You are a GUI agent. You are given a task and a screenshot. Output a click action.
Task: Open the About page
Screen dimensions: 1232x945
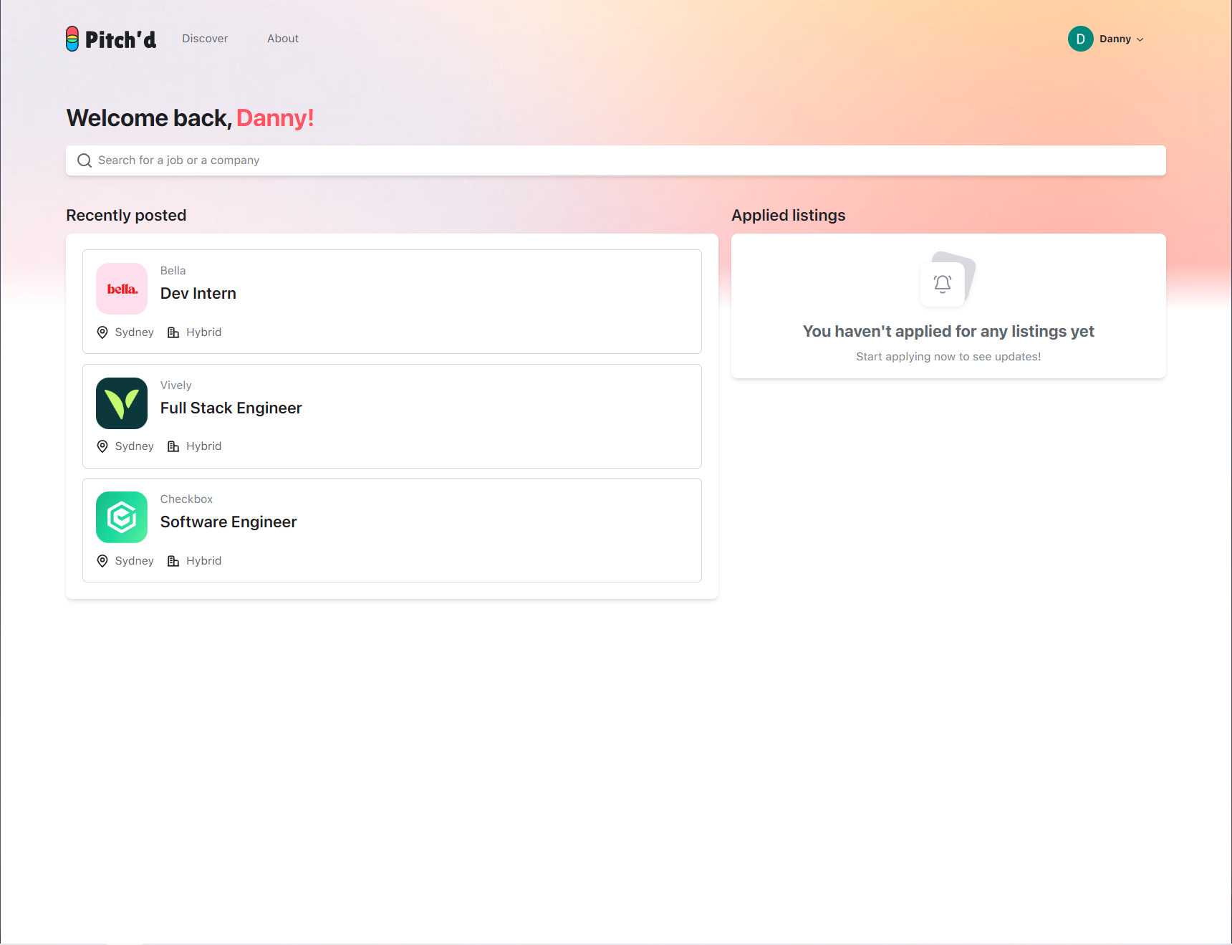click(283, 39)
